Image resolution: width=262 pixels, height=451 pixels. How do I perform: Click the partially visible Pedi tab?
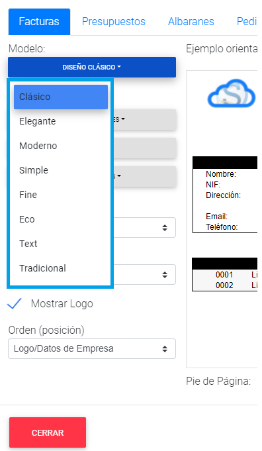coord(247,22)
